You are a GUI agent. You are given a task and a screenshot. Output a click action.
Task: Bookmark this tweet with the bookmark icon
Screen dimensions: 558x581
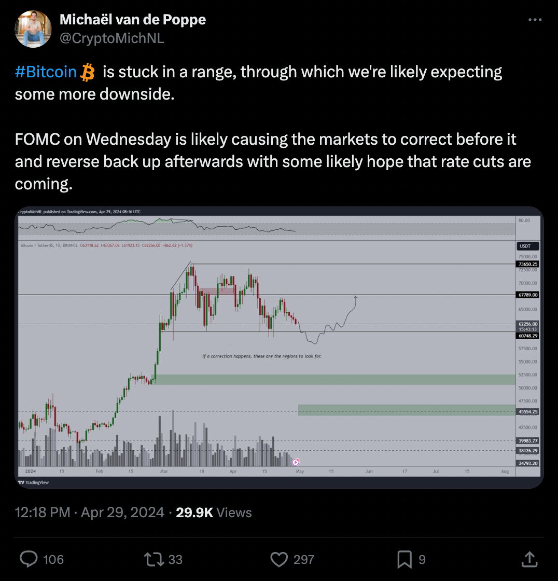click(x=404, y=559)
